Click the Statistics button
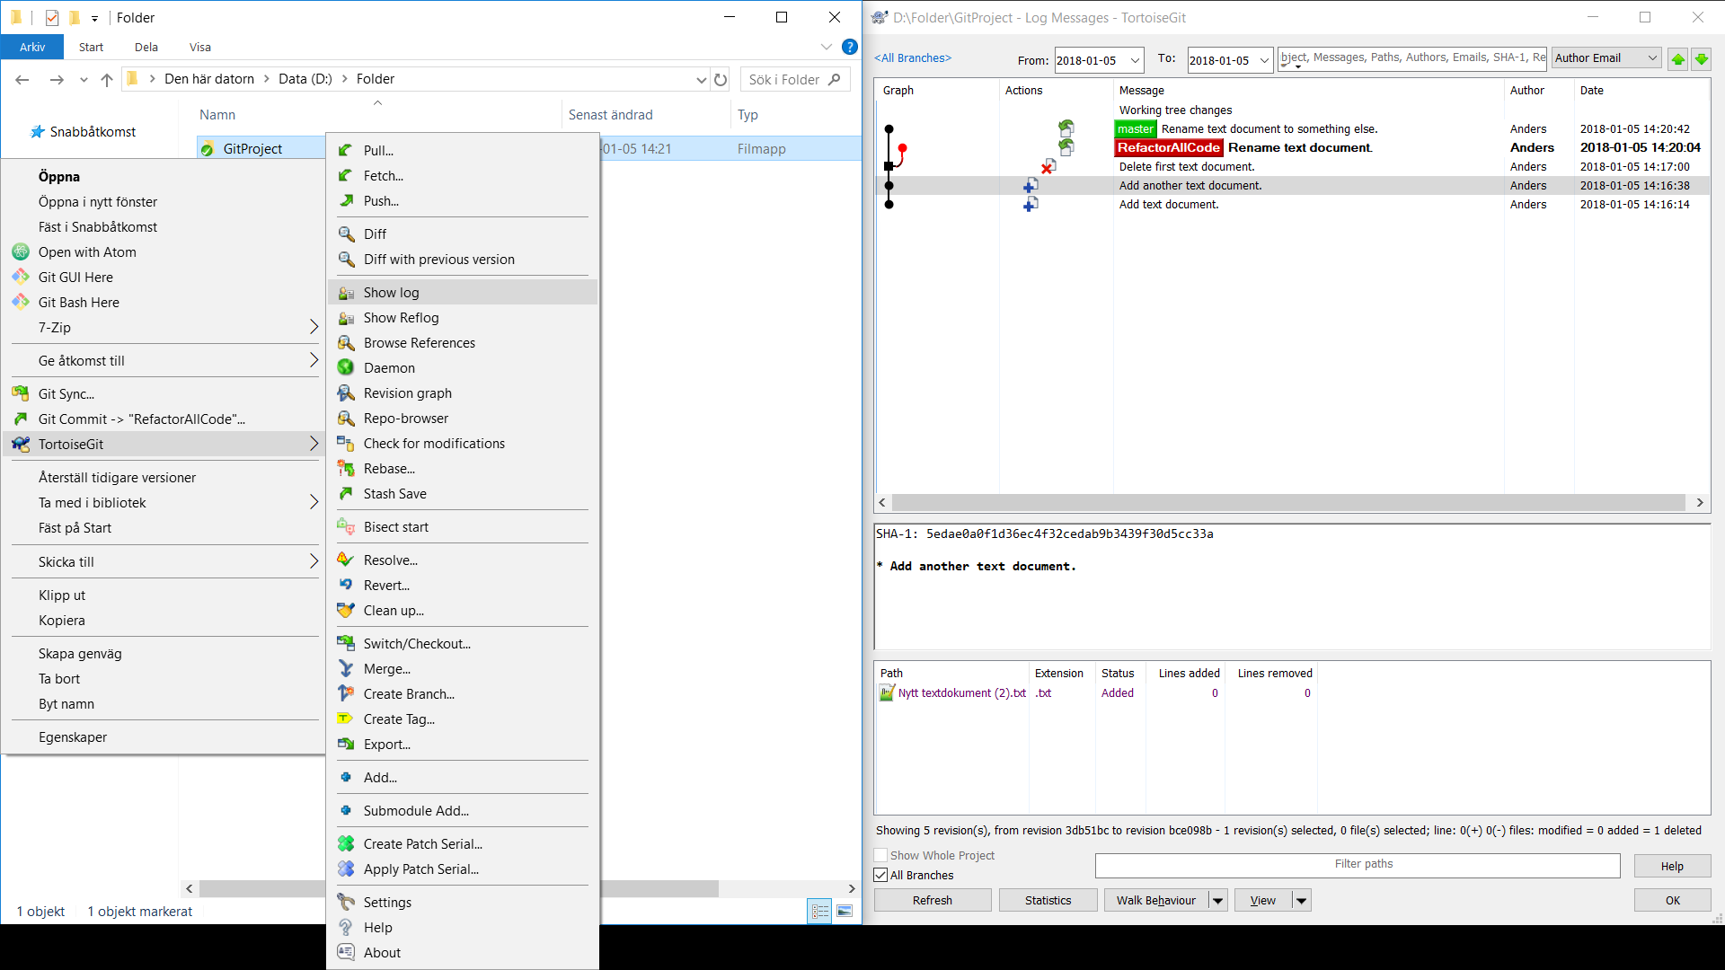The height and width of the screenshot is (970, 1725). 1048,901
